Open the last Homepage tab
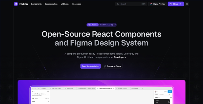Image resolution: width=203 pixels, height=104 pixels. tap(135, 88)
